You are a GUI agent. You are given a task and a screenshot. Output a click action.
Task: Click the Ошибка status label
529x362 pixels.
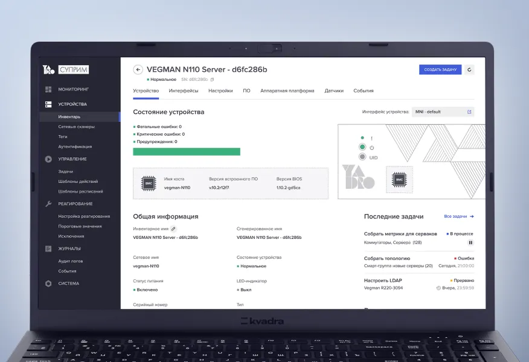click(466, 258)
